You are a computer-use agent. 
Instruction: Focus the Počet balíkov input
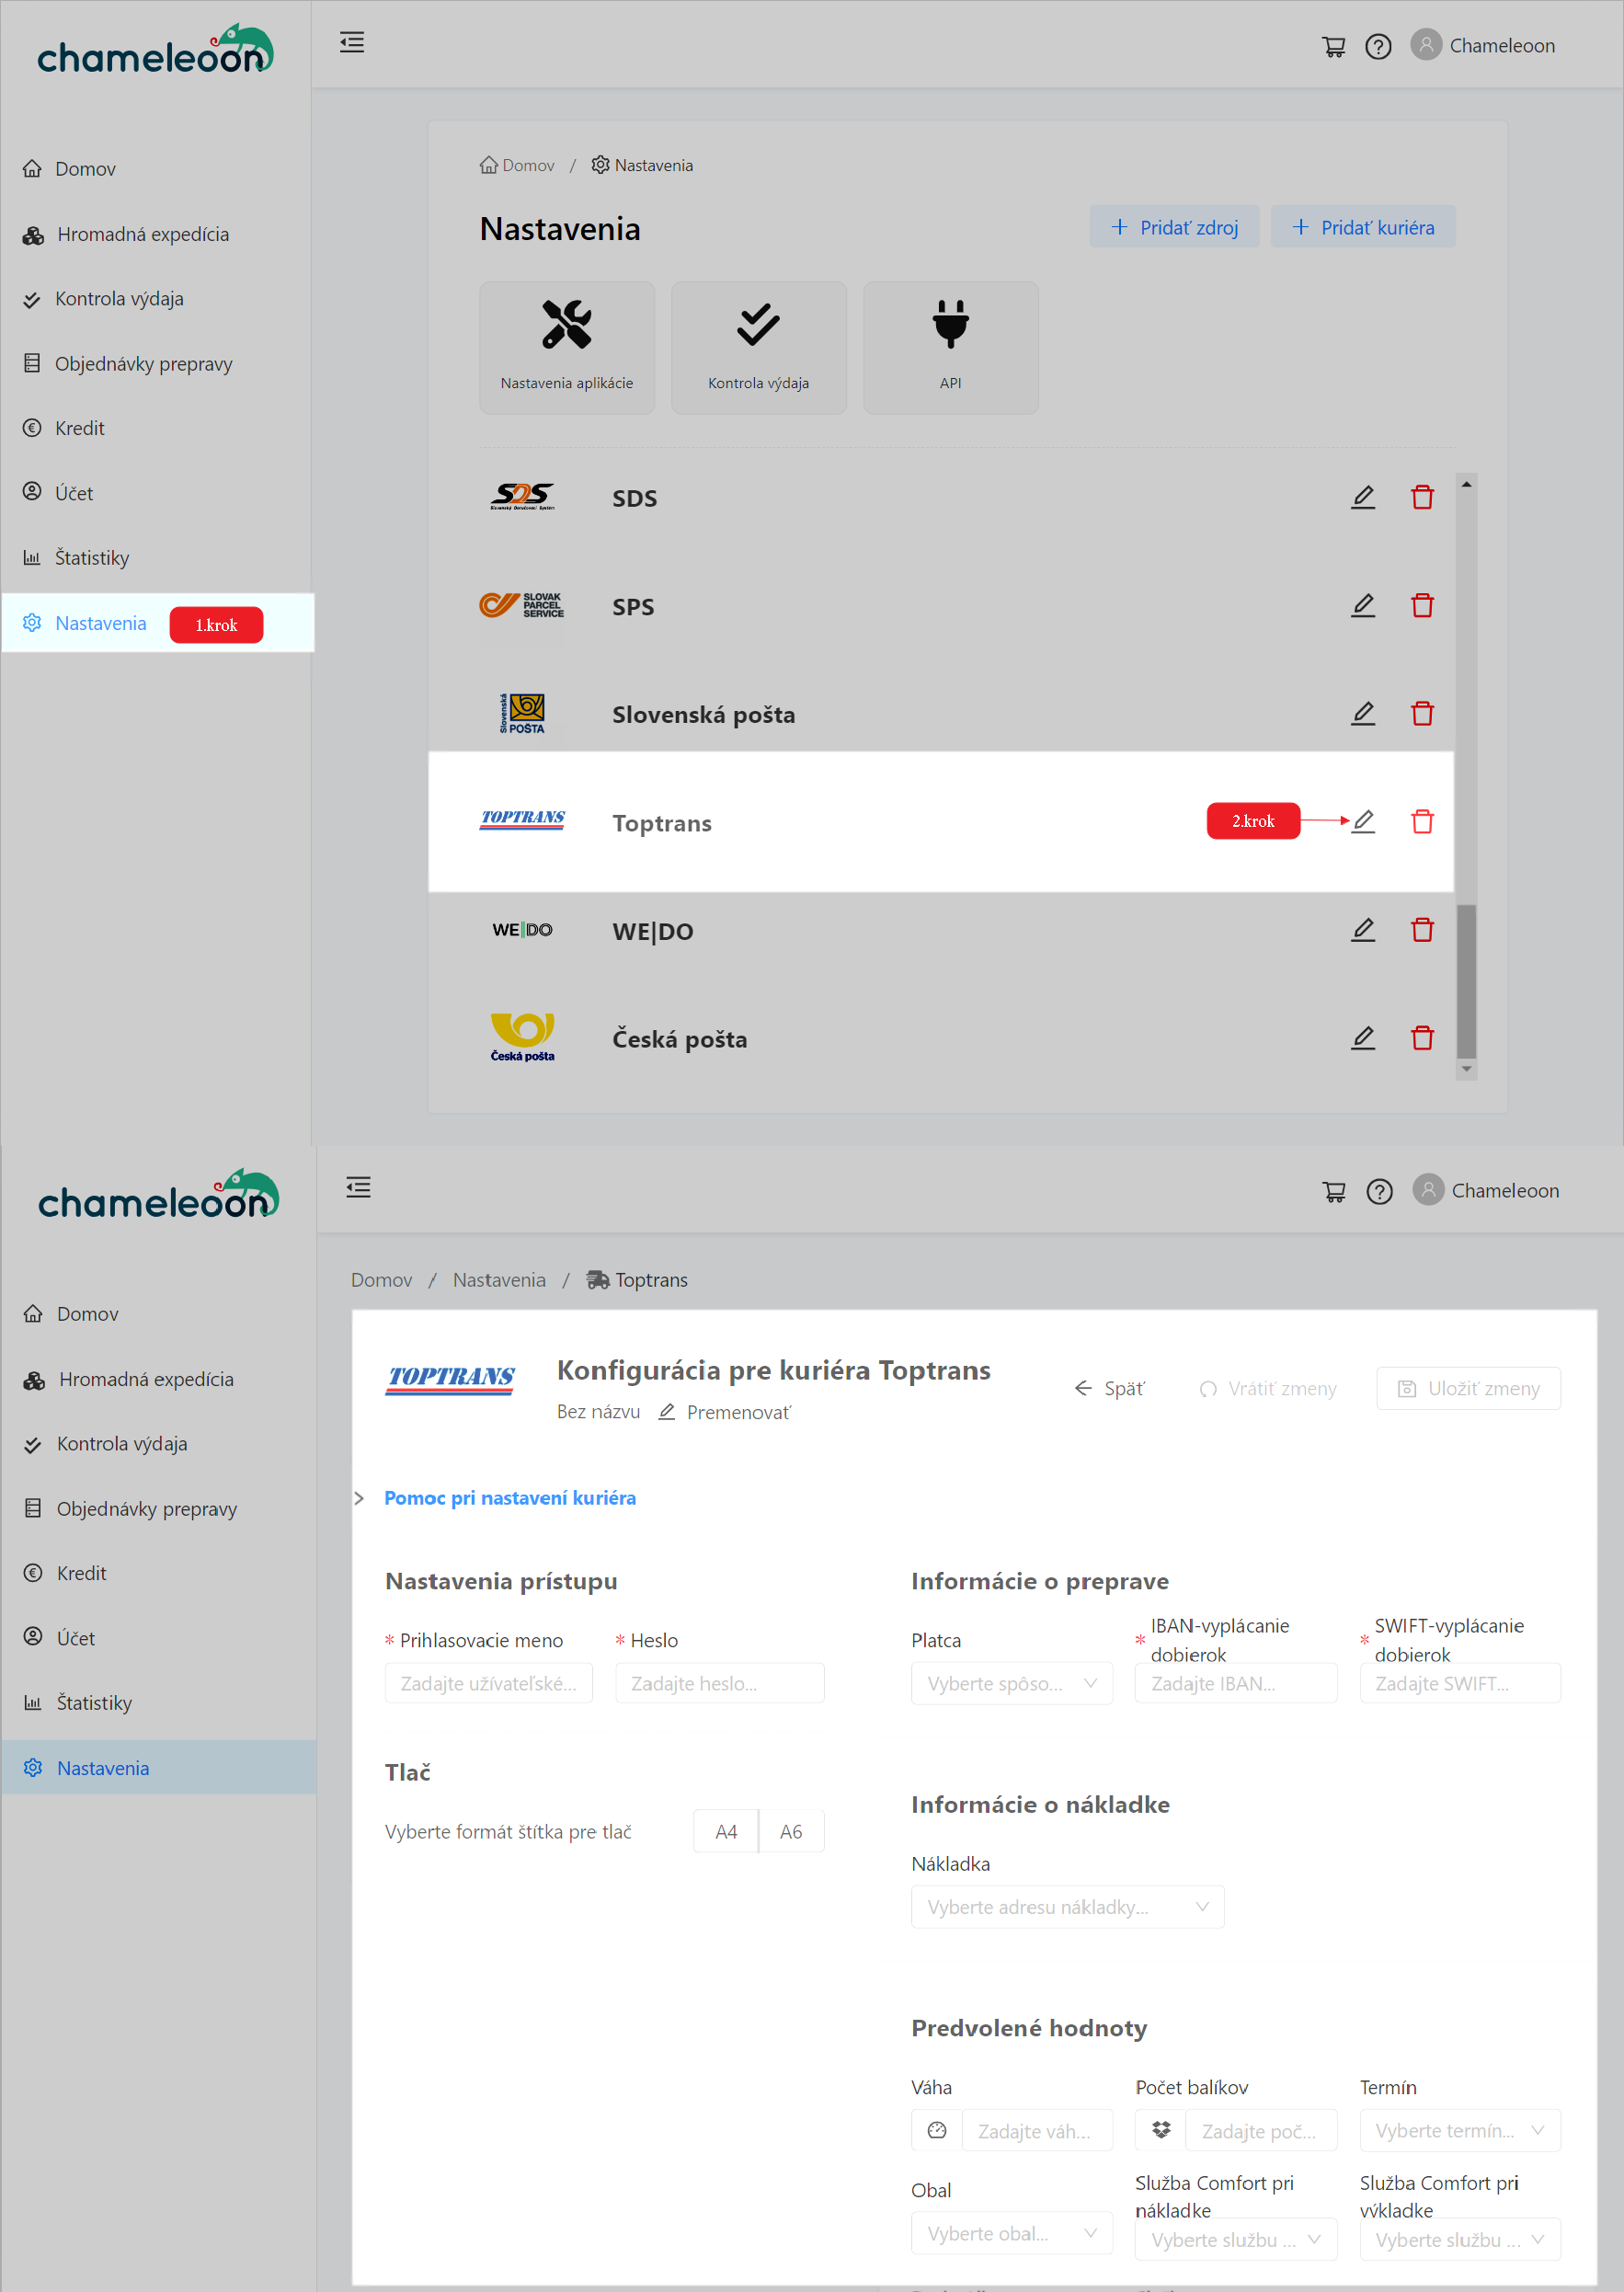tap(1261, 2131)
